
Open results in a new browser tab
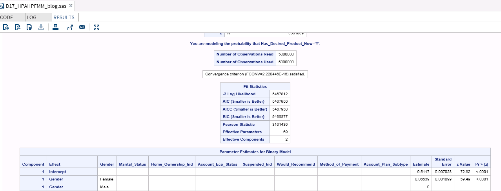70,27
